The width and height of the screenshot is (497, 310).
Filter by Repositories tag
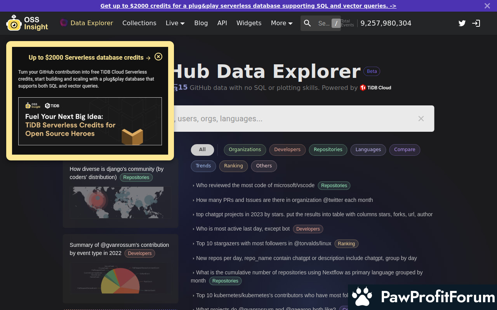(328, 150)
